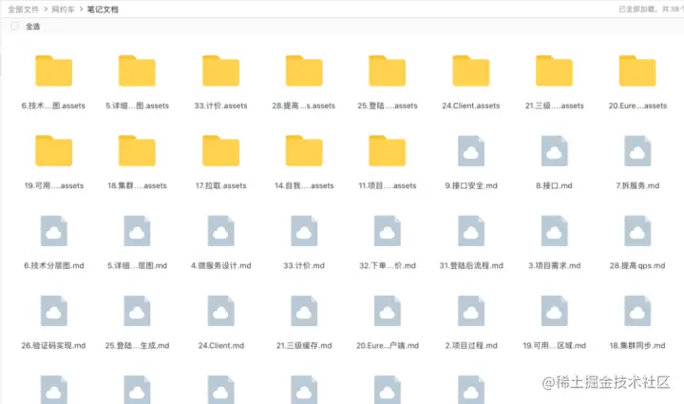The height and width of the screenshot is (404, 684).
Task: Open the 5.详细...层图.md cloud file icon
Action: point(137,231)
